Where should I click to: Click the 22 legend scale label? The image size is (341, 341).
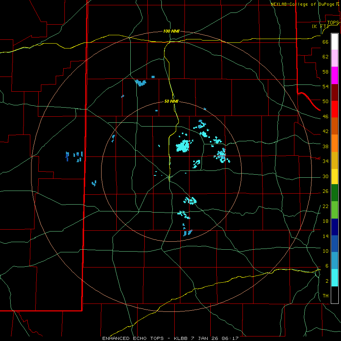coord(325,206)
